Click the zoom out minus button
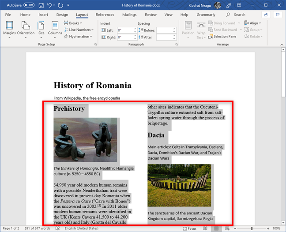The height and width of the screenshot is (232, 286). pos(235,228)
